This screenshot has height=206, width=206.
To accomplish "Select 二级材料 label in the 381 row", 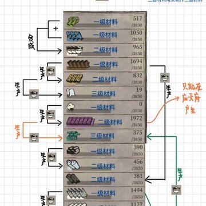I will point(103,180).
